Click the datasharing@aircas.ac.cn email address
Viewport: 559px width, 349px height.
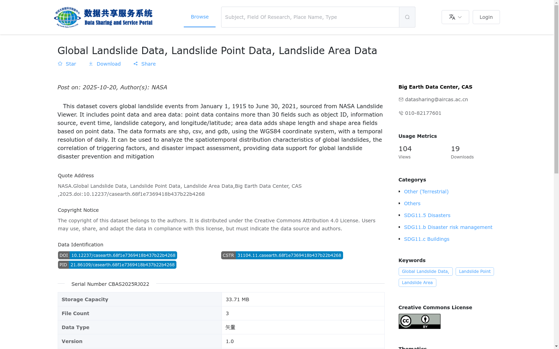coord(436,99)
